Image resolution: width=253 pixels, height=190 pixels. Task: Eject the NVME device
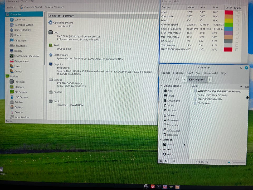click(x=184, y=145)
